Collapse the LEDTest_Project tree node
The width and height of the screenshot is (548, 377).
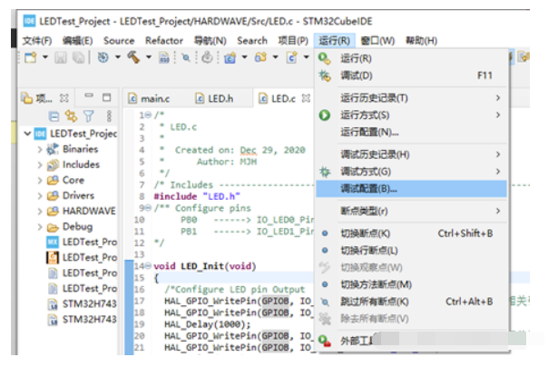coord(27,134)
